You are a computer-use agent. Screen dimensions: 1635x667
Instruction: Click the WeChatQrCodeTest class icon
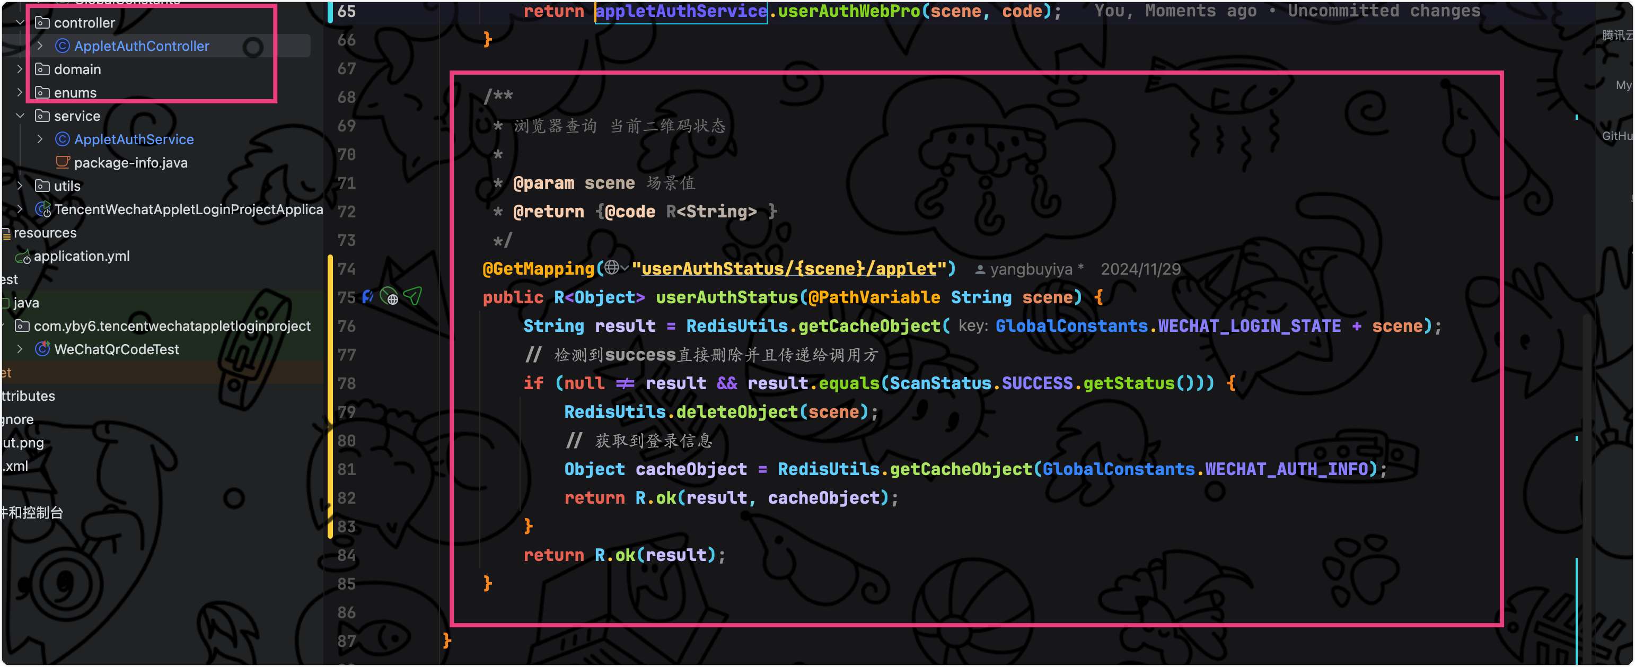click(x=42, y=349)
